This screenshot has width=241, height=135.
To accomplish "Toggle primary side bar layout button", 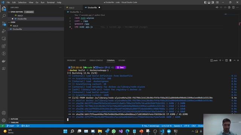I will [206, 2].
